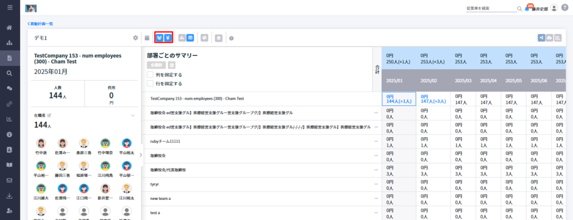Screen dimensions: 573x220
Task: Click the new team a department row
Action: [x=262, y=198]
